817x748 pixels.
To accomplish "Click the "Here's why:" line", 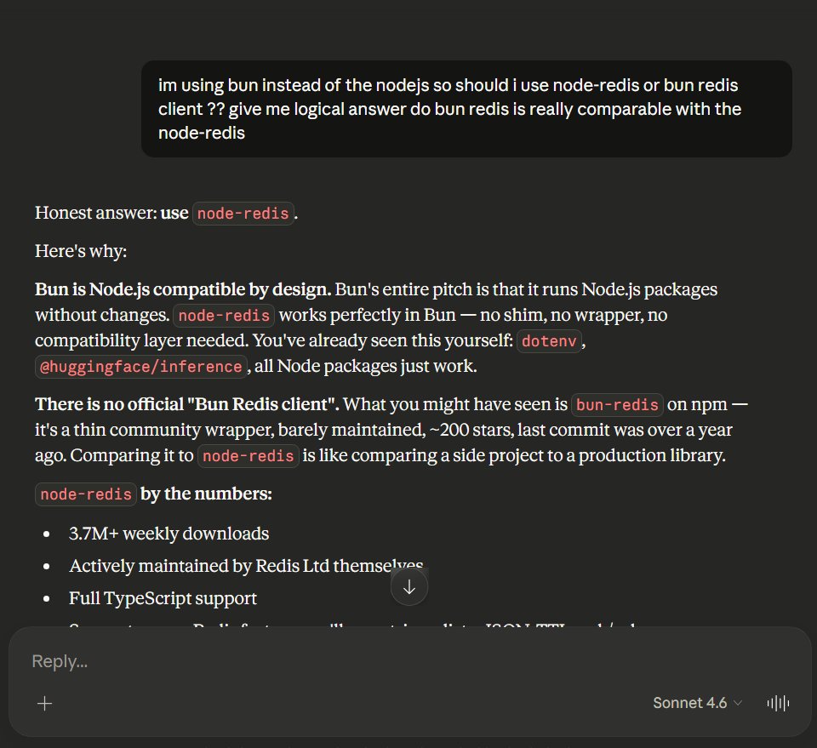I will tap(81, 251).
